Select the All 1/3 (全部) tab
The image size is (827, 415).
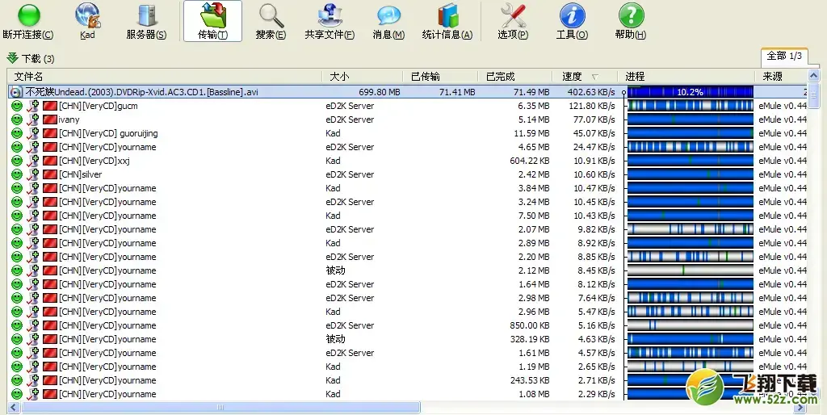point(784,56)
